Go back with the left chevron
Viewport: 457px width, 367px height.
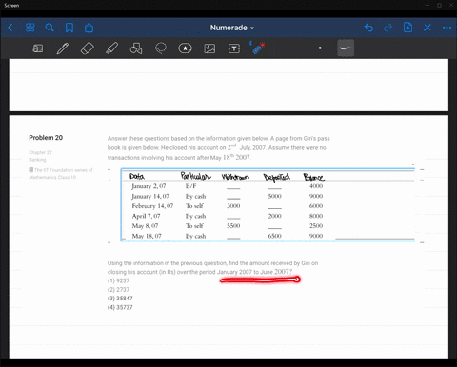[x=10, y=28]
